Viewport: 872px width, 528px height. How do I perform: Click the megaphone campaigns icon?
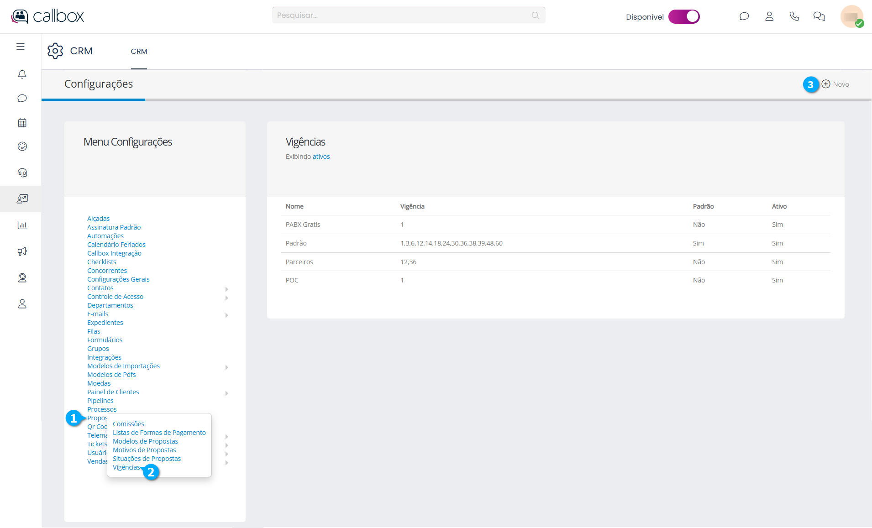click(22, 251)
